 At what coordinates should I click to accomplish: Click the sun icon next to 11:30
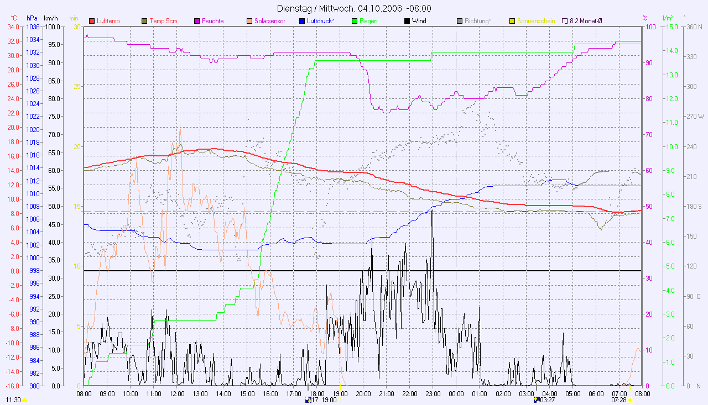tap(24, 400)
